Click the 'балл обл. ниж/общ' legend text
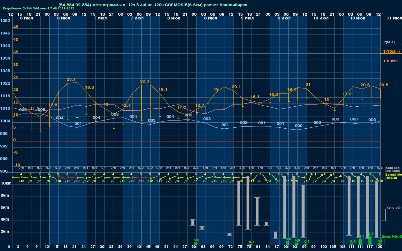 point(393,169)
